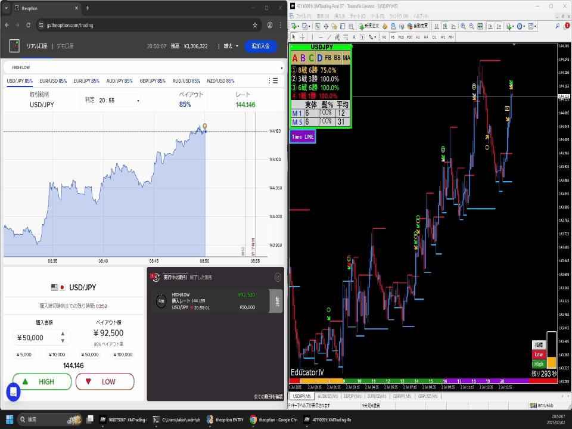
Task: Open the Strategy Tester magnifier icon
Action: click(351, 26)
